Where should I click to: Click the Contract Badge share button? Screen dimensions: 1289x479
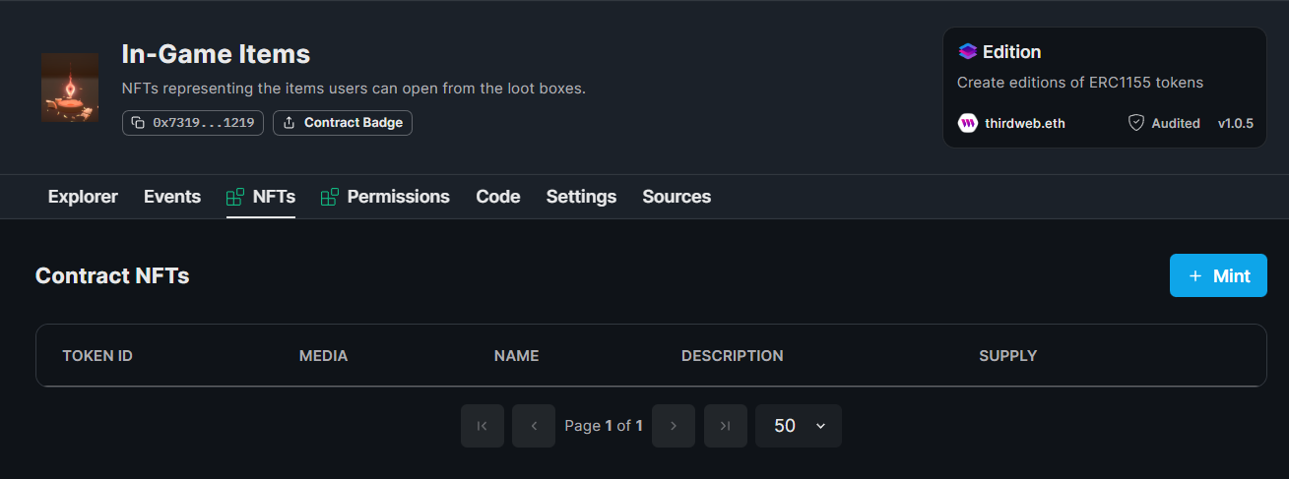343,123
